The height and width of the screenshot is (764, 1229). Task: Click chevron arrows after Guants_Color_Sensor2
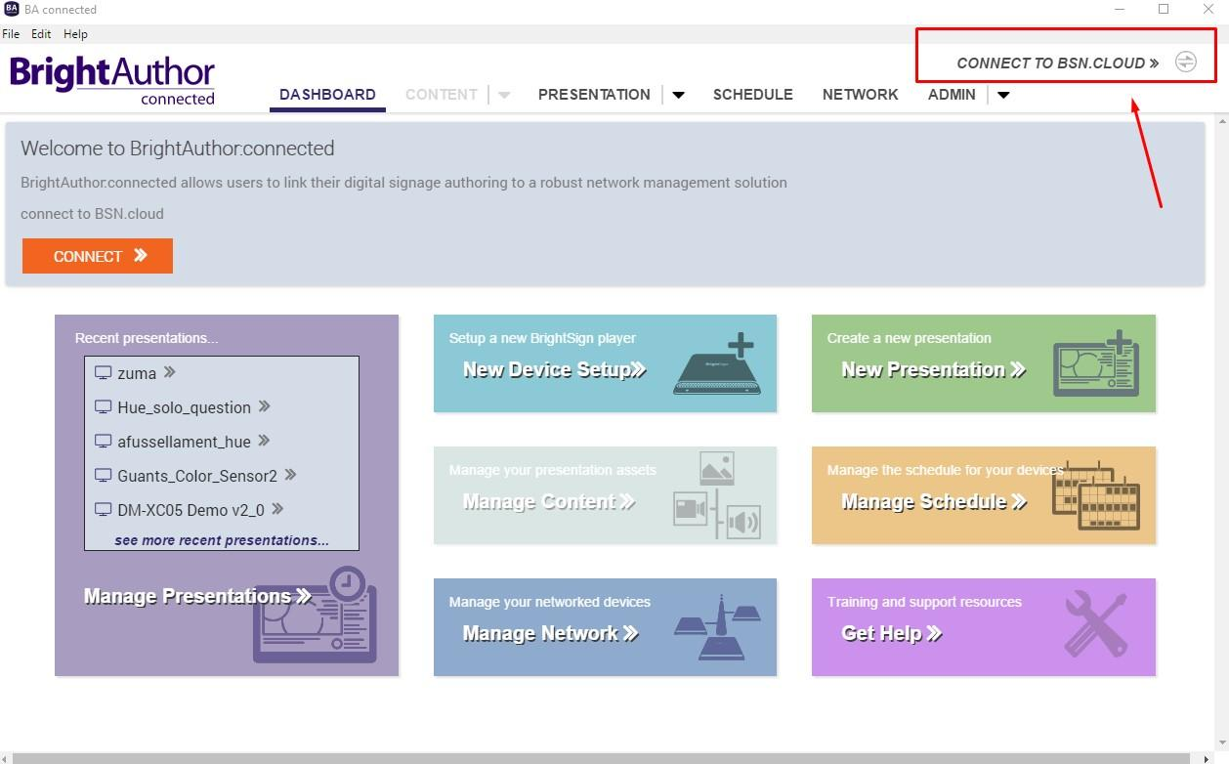(x=290, y=475)
